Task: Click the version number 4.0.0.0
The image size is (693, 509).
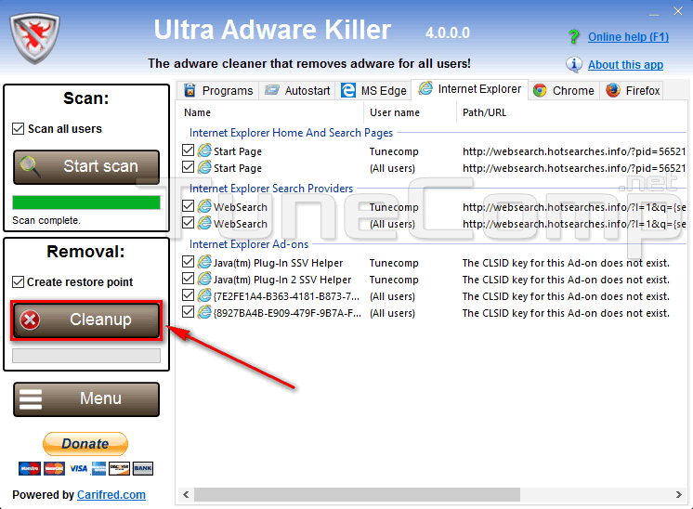Action: click(x=447, y=33)
